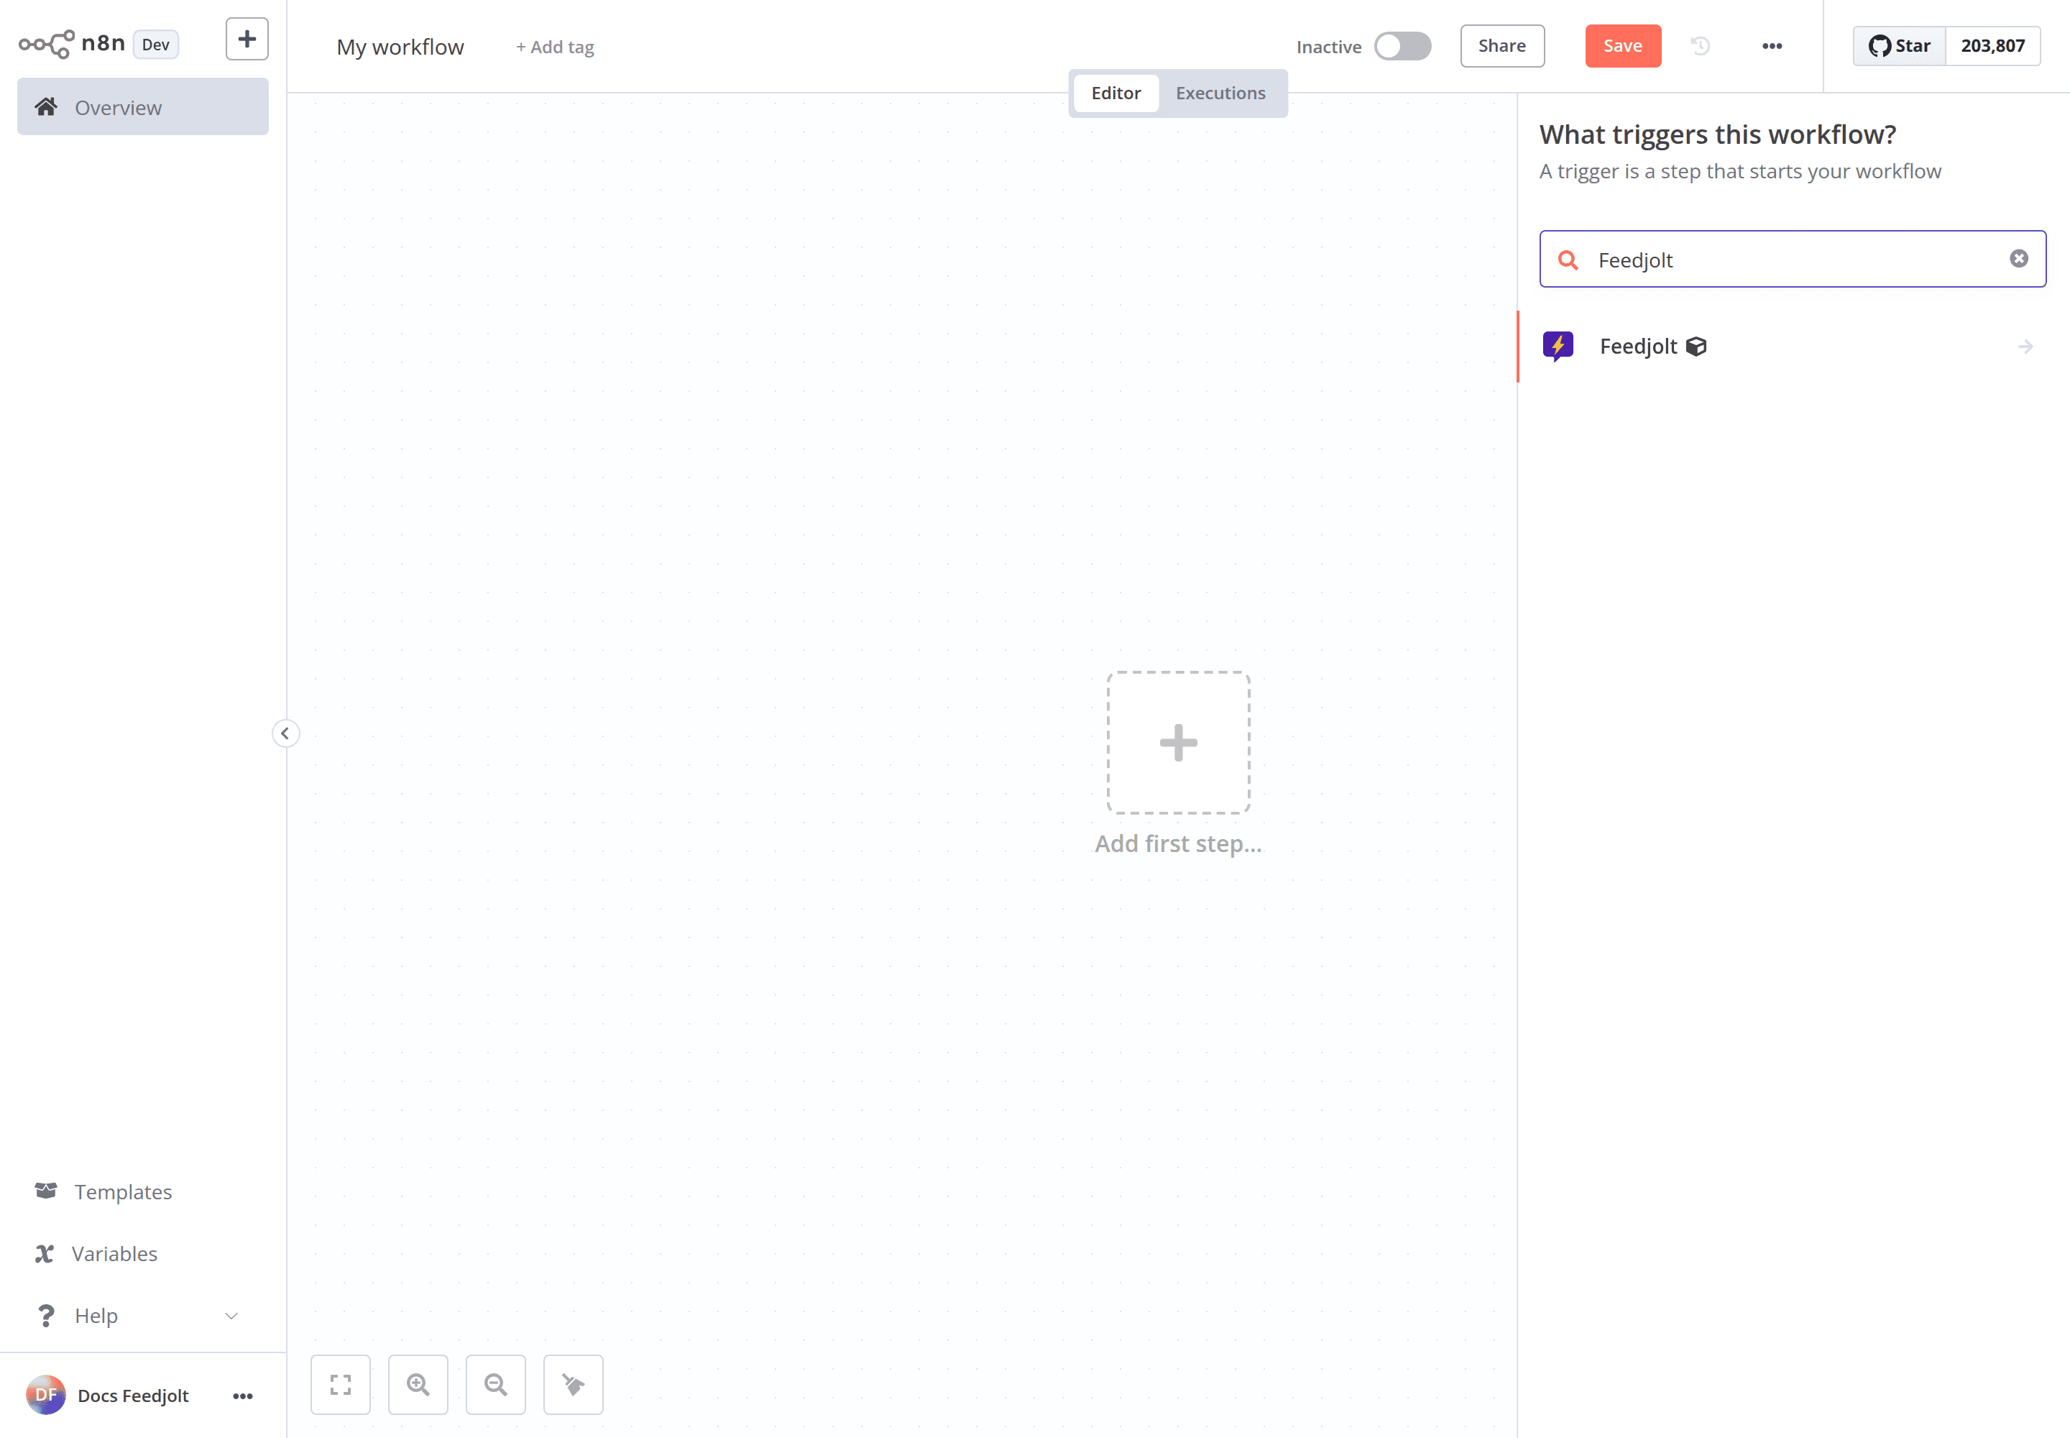Switch to the Editor tab
The height and width of the screenshot is (1438, 2070).
coord(1115,93)
